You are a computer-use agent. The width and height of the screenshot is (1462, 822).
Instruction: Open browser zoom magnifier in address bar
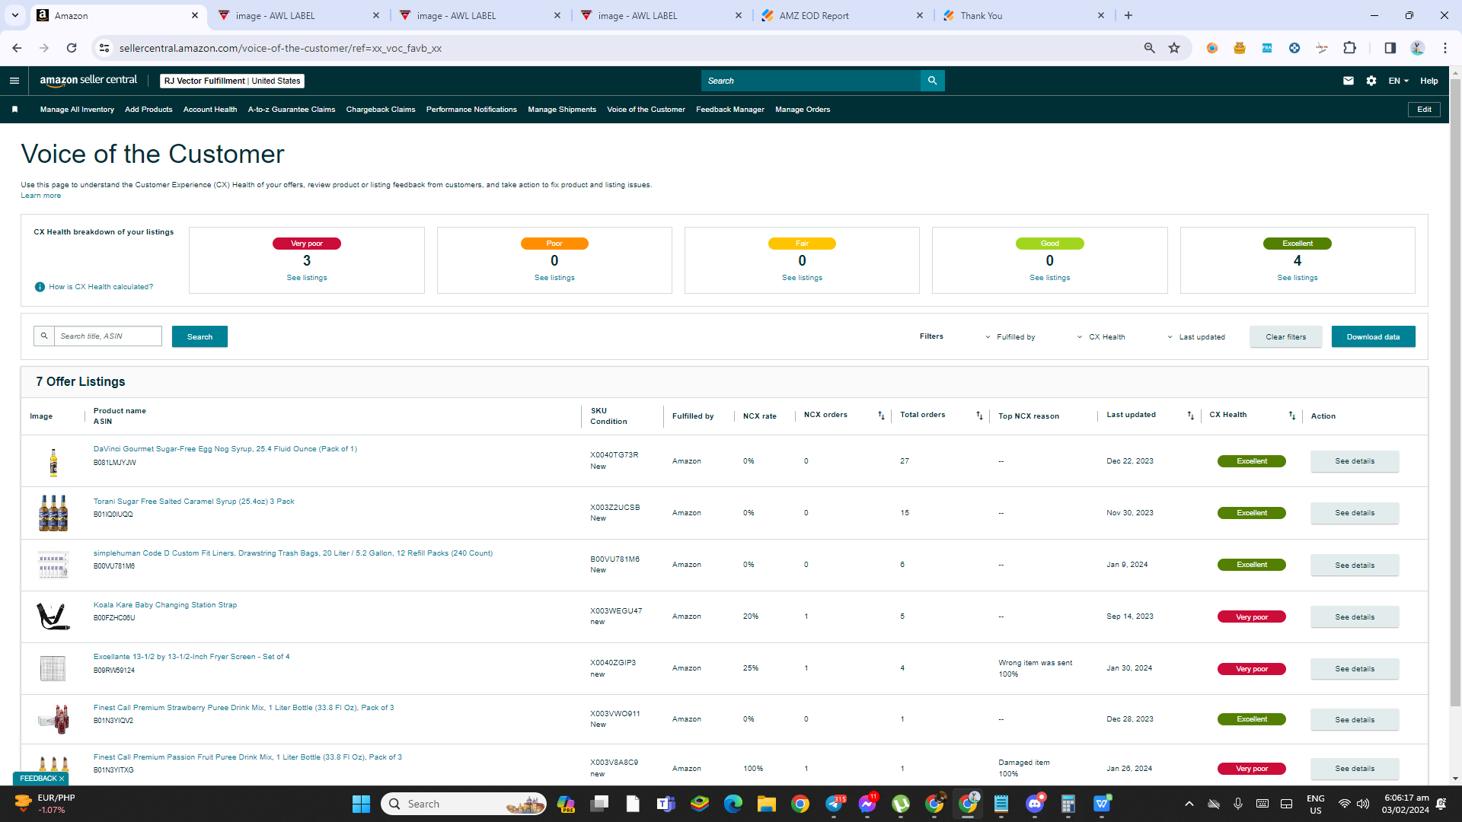(x=1150, y=48)
